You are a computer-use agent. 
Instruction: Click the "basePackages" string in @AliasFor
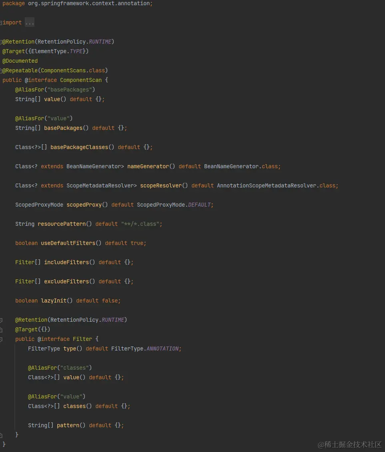pyautogui.click(x=70, y=90)
